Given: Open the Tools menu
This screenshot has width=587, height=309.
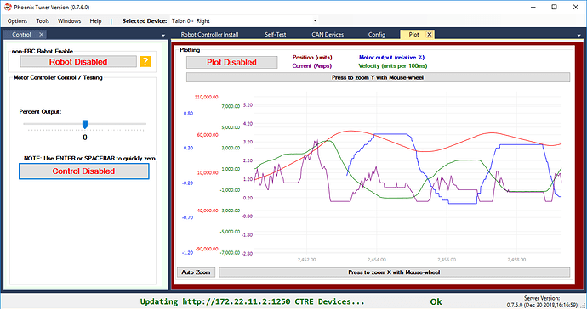Looking at the screenshot, I should (x=43, y=21).
